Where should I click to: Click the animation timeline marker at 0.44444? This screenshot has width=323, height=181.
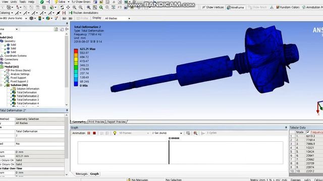click(x=169, y=152)
